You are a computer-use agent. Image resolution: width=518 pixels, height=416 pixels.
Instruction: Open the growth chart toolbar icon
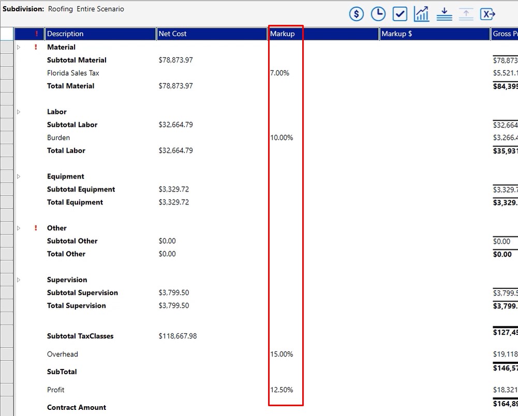click(x=422, y=14)
